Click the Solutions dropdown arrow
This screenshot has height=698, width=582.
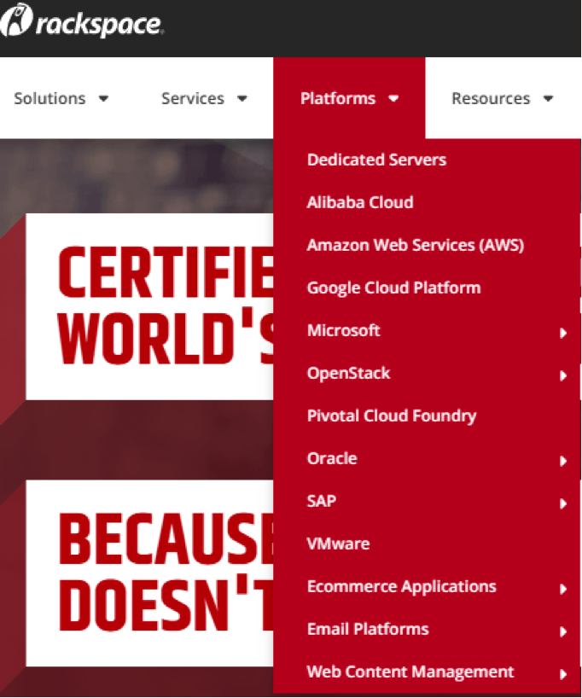pyautogui.click(x=104, y=99)
